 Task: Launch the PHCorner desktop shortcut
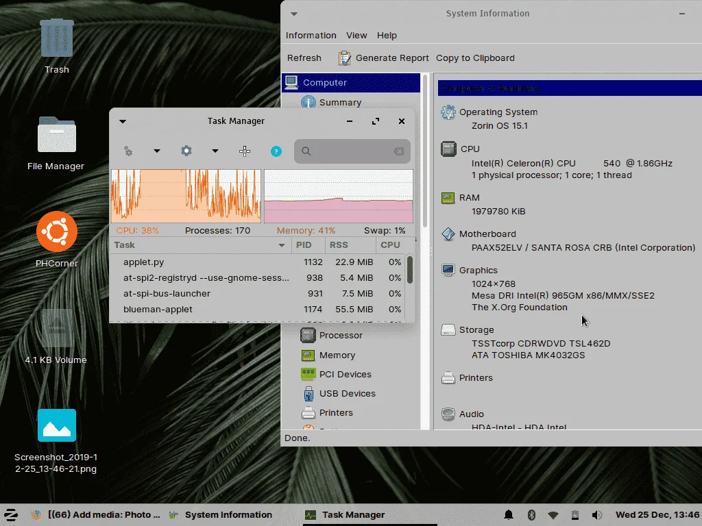(x=56, y=239)
